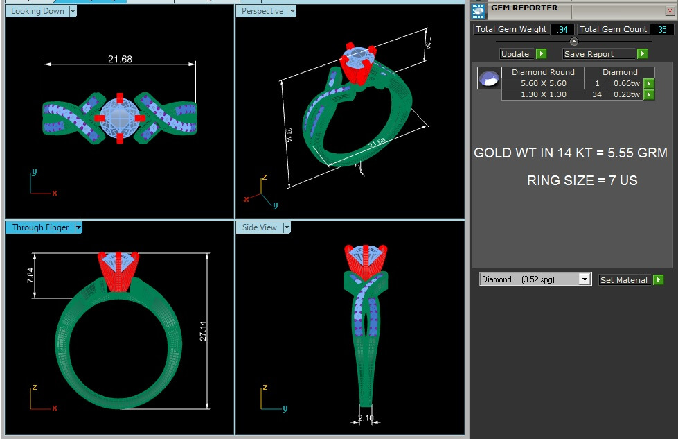Screen dimensions: 678x439
Task: Open the Side View viewport dropdown arrow
Action: point(286,227)
